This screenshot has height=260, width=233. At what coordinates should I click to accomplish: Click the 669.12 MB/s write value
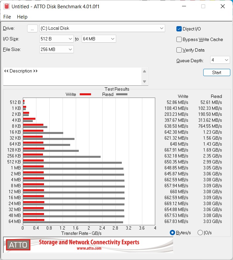176,203
